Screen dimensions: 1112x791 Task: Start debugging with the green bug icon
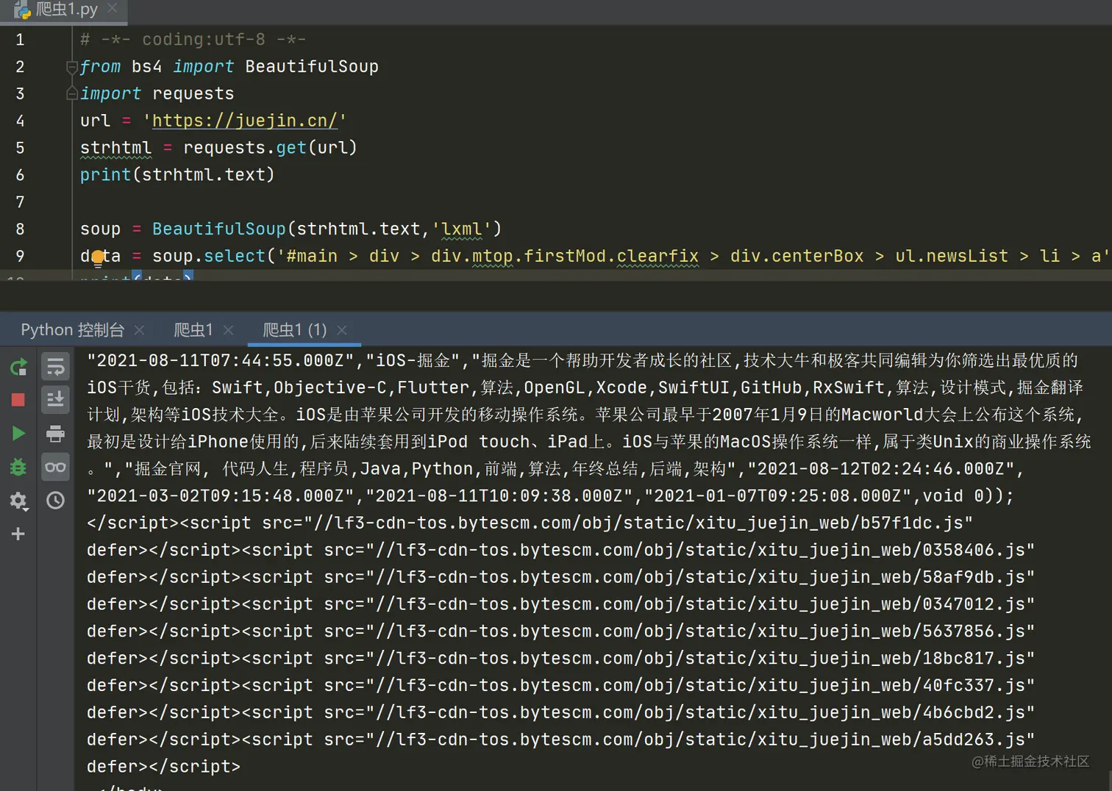coord(18,467)
